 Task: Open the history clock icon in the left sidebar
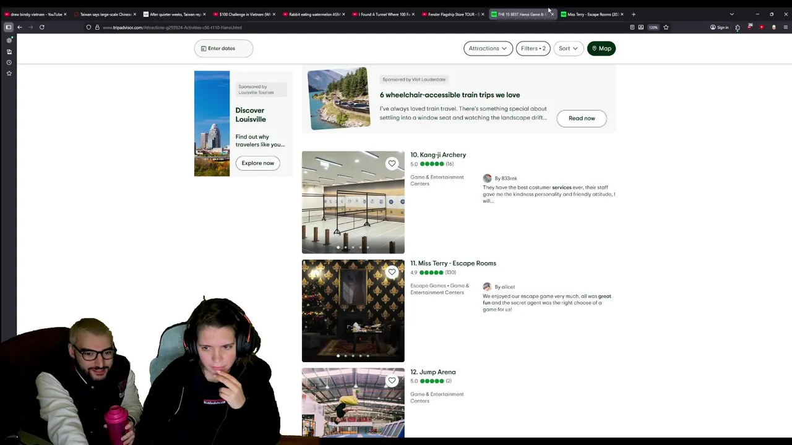(x=9, y=62)
